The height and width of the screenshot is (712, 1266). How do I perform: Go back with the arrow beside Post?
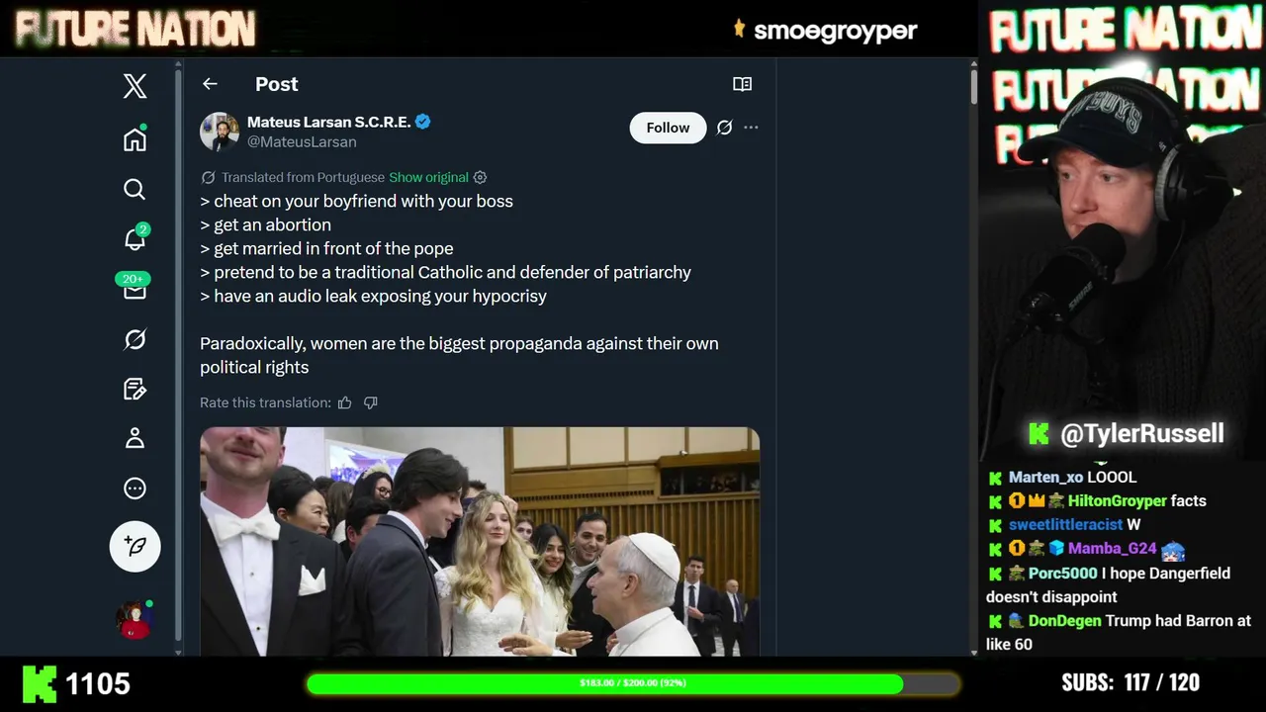[x=210, y=84]
